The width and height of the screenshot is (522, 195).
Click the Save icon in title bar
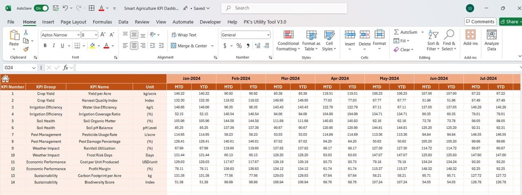click(x=55, y=8)
